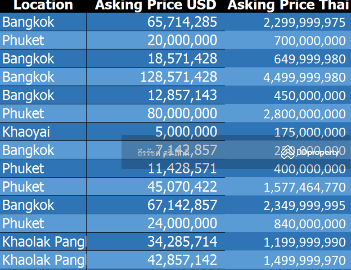351x270 pixels.
Task: Click the DDproperty logo icon
Action: coord(288,152)
